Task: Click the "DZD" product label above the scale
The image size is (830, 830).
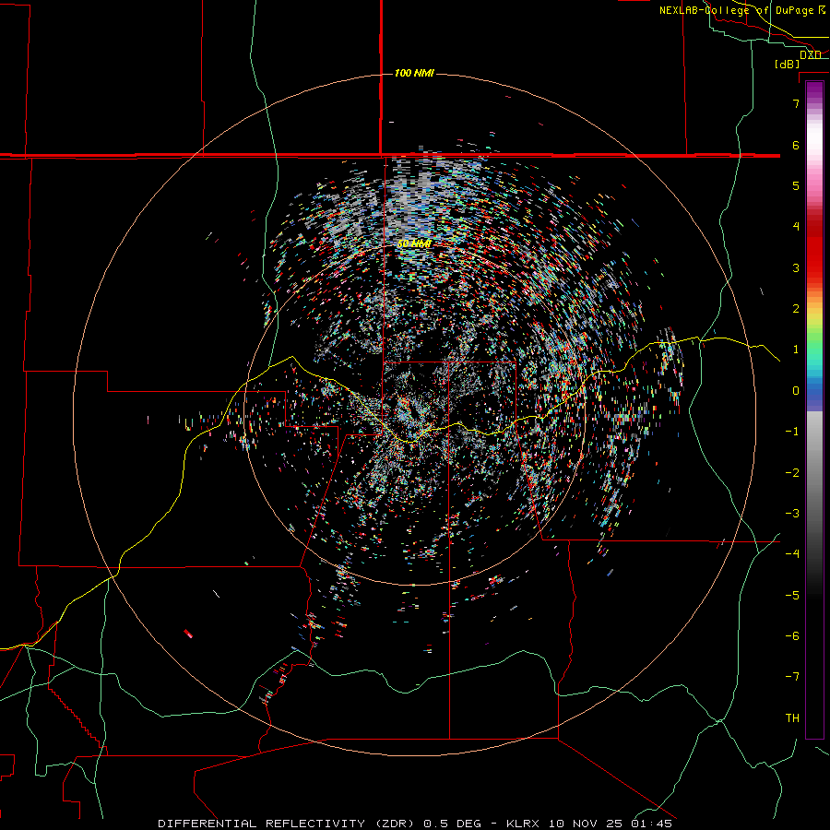Action: click(811, 54)
